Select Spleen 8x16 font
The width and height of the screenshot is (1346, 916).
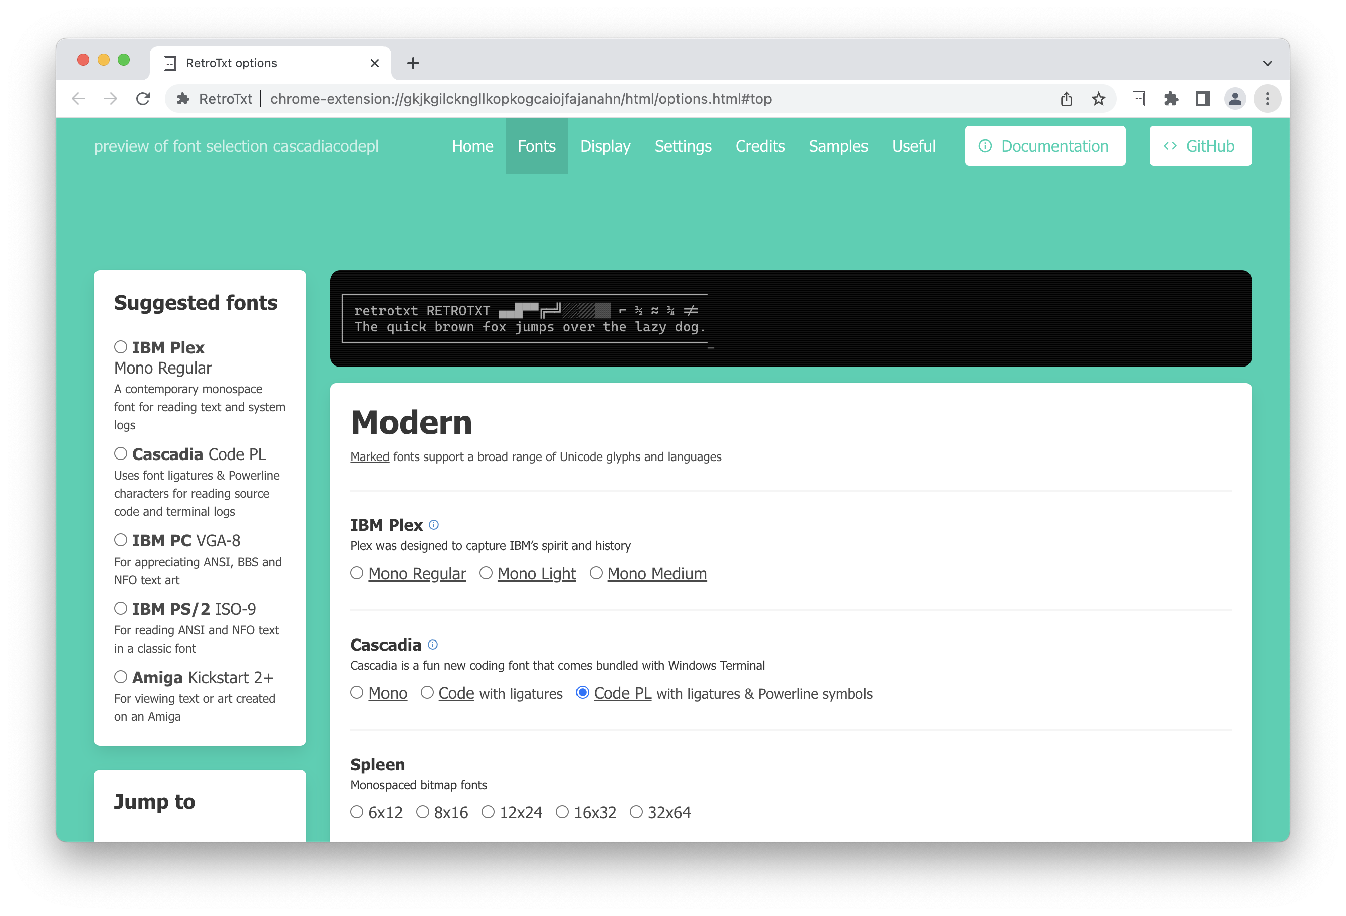coord(423,812)
